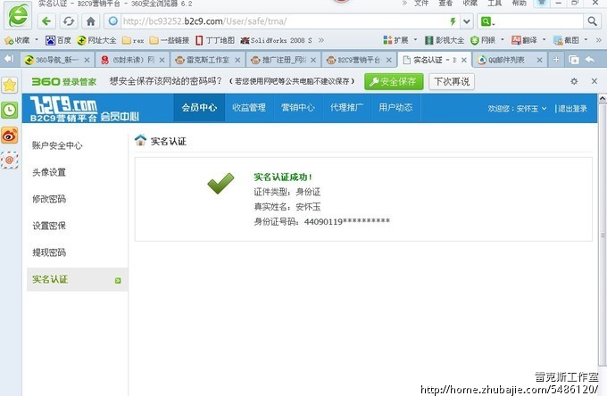Go to browser home page icon

pyautogui.click(x=90, y=21)
